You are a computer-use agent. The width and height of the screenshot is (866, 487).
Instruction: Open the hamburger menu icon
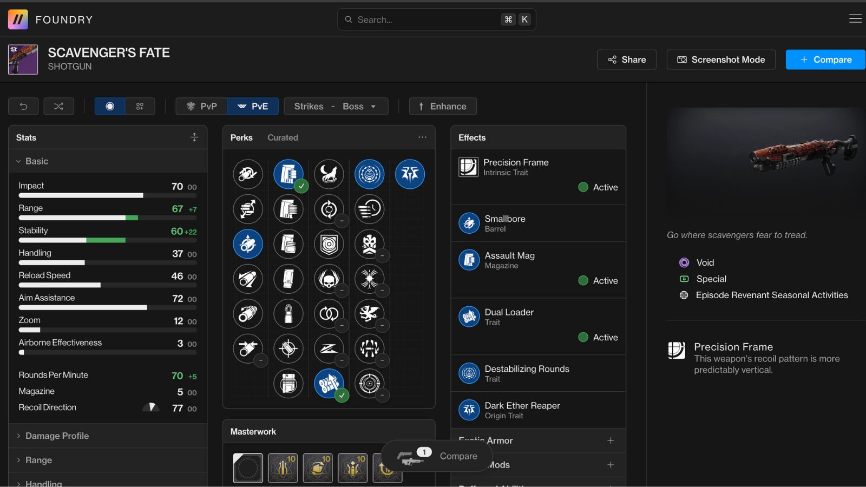[x=855, y=19]
